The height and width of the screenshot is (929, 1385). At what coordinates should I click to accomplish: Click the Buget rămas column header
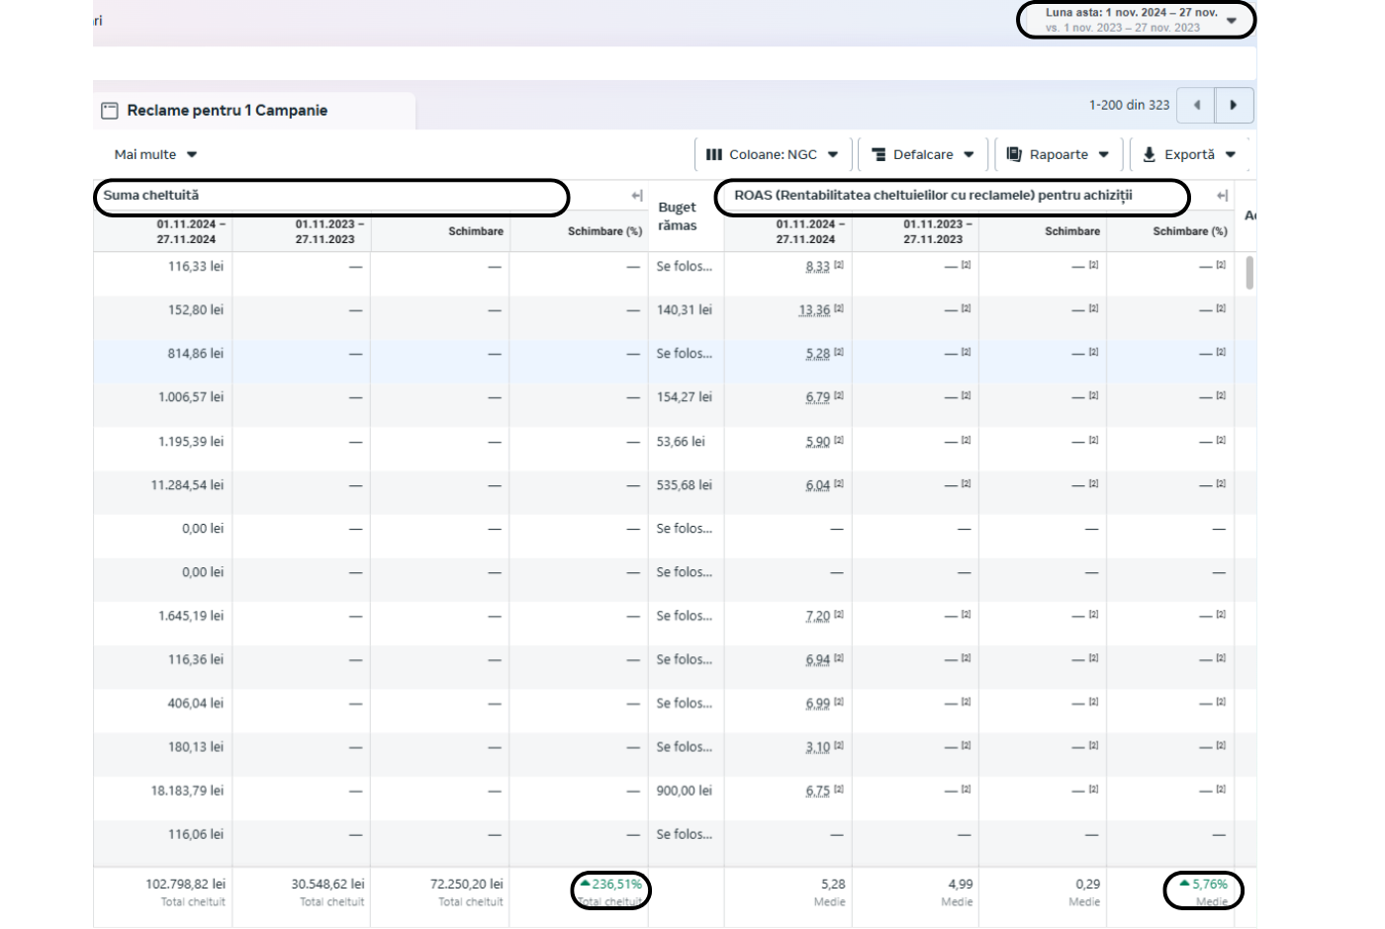coord(678,216)
